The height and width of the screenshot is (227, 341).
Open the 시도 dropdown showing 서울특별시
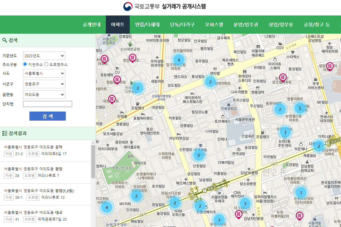click(44, 73)
